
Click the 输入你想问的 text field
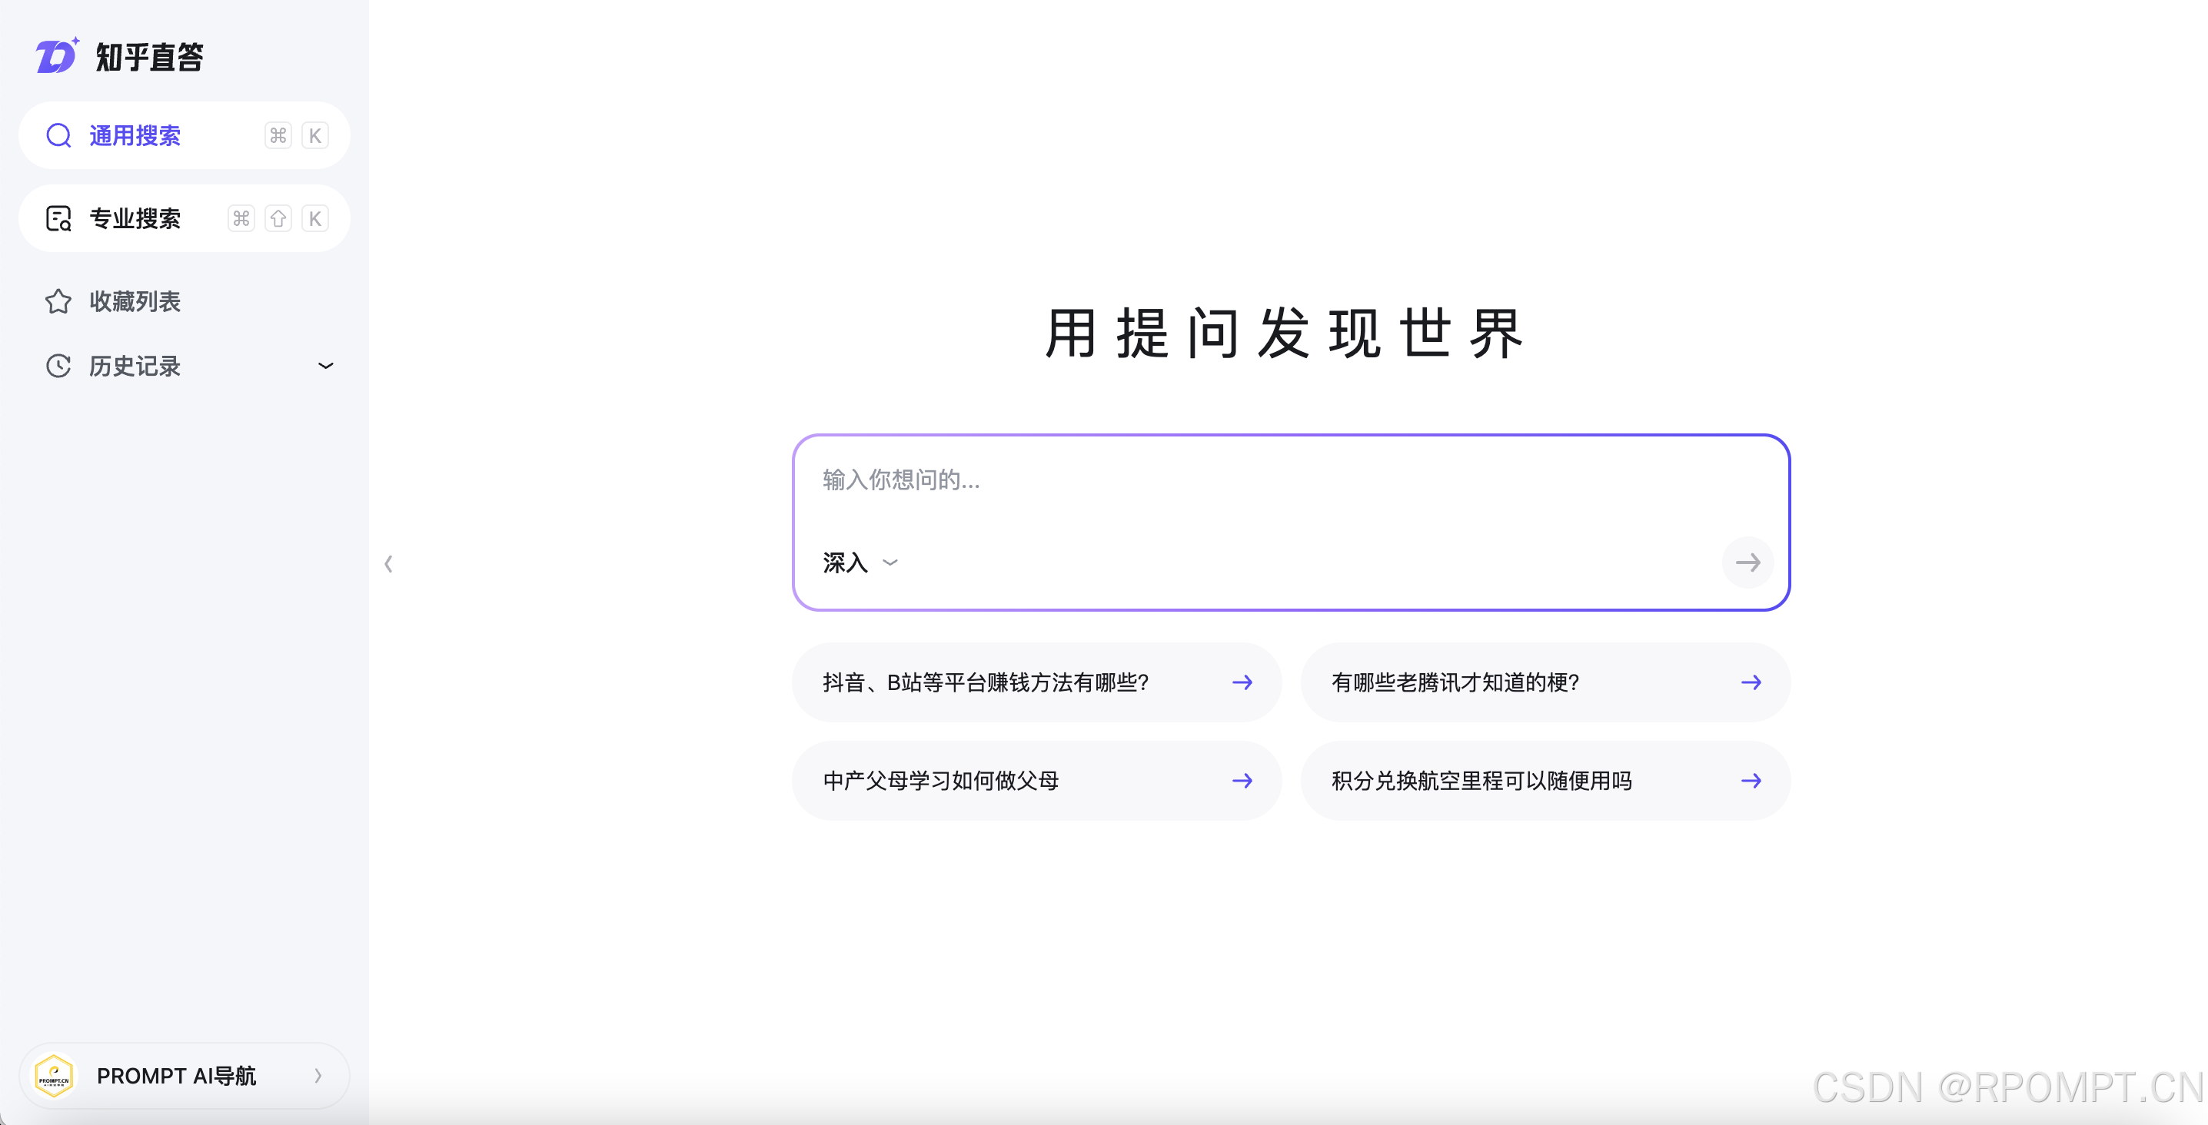tap(1200, 480)
